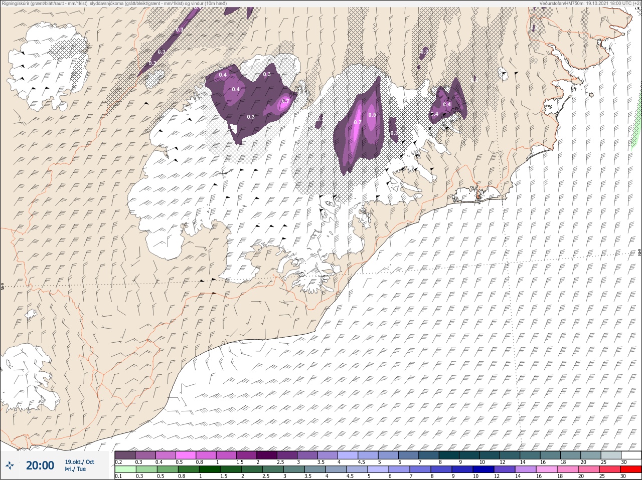The height and width of the screenshot is (480, 642).
Task: Select the dark teal swatch labeled 9, top row
Action: pos(469,455)
